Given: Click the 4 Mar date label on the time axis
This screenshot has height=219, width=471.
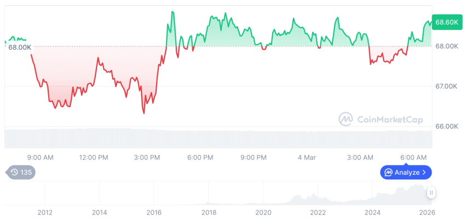Looking at the screenshot, I should pyautogui.click(x=307, y=157).
